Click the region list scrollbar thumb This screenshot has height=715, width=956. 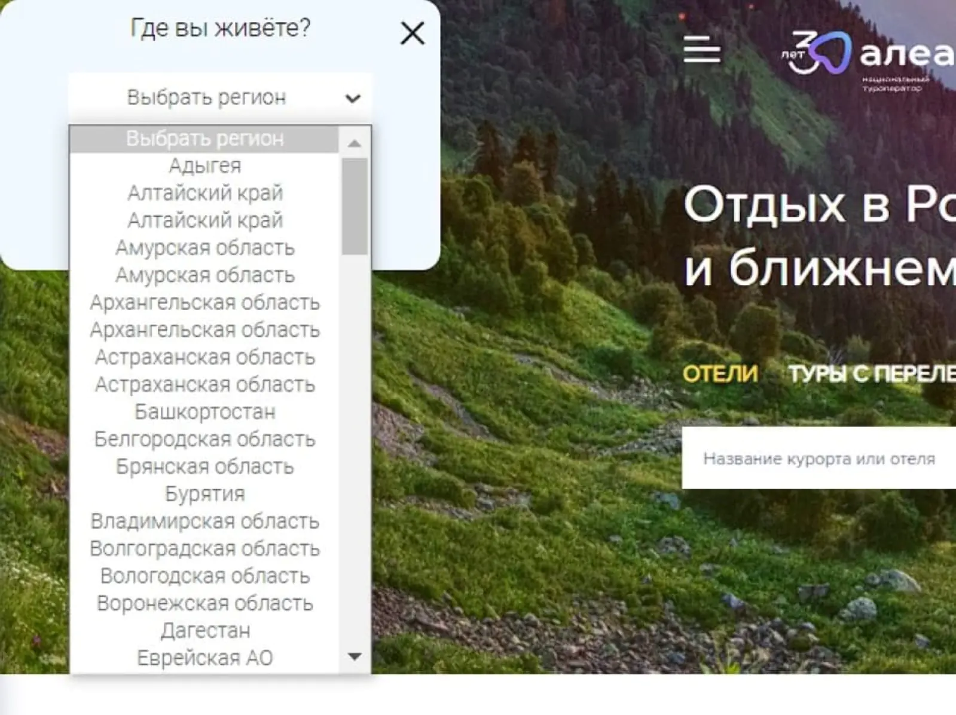tap(355, 206)
